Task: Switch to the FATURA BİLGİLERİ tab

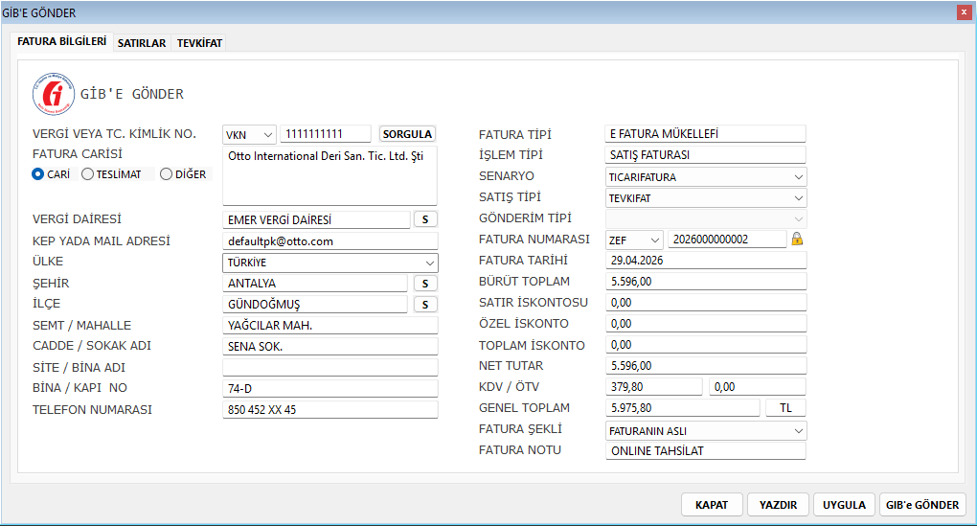Action: tap(61, 42)
